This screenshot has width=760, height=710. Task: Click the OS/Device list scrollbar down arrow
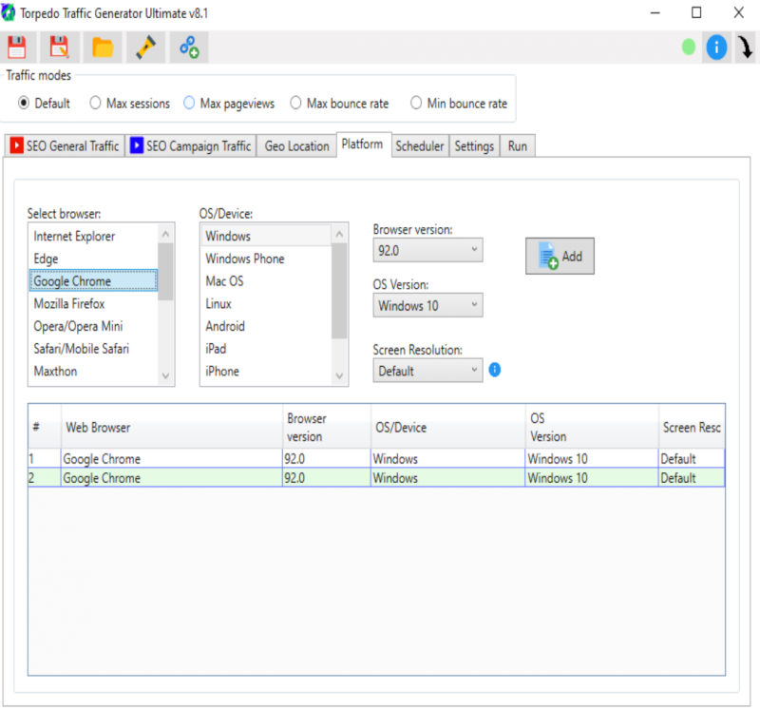point(339,376)
